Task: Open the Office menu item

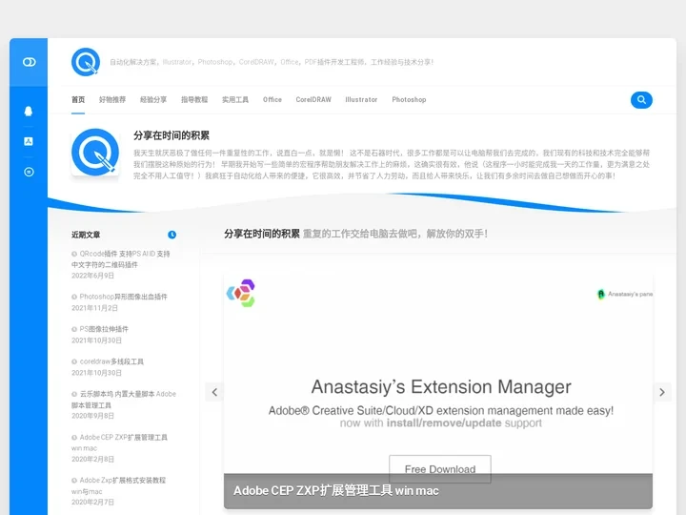Action: coord(272,100)
